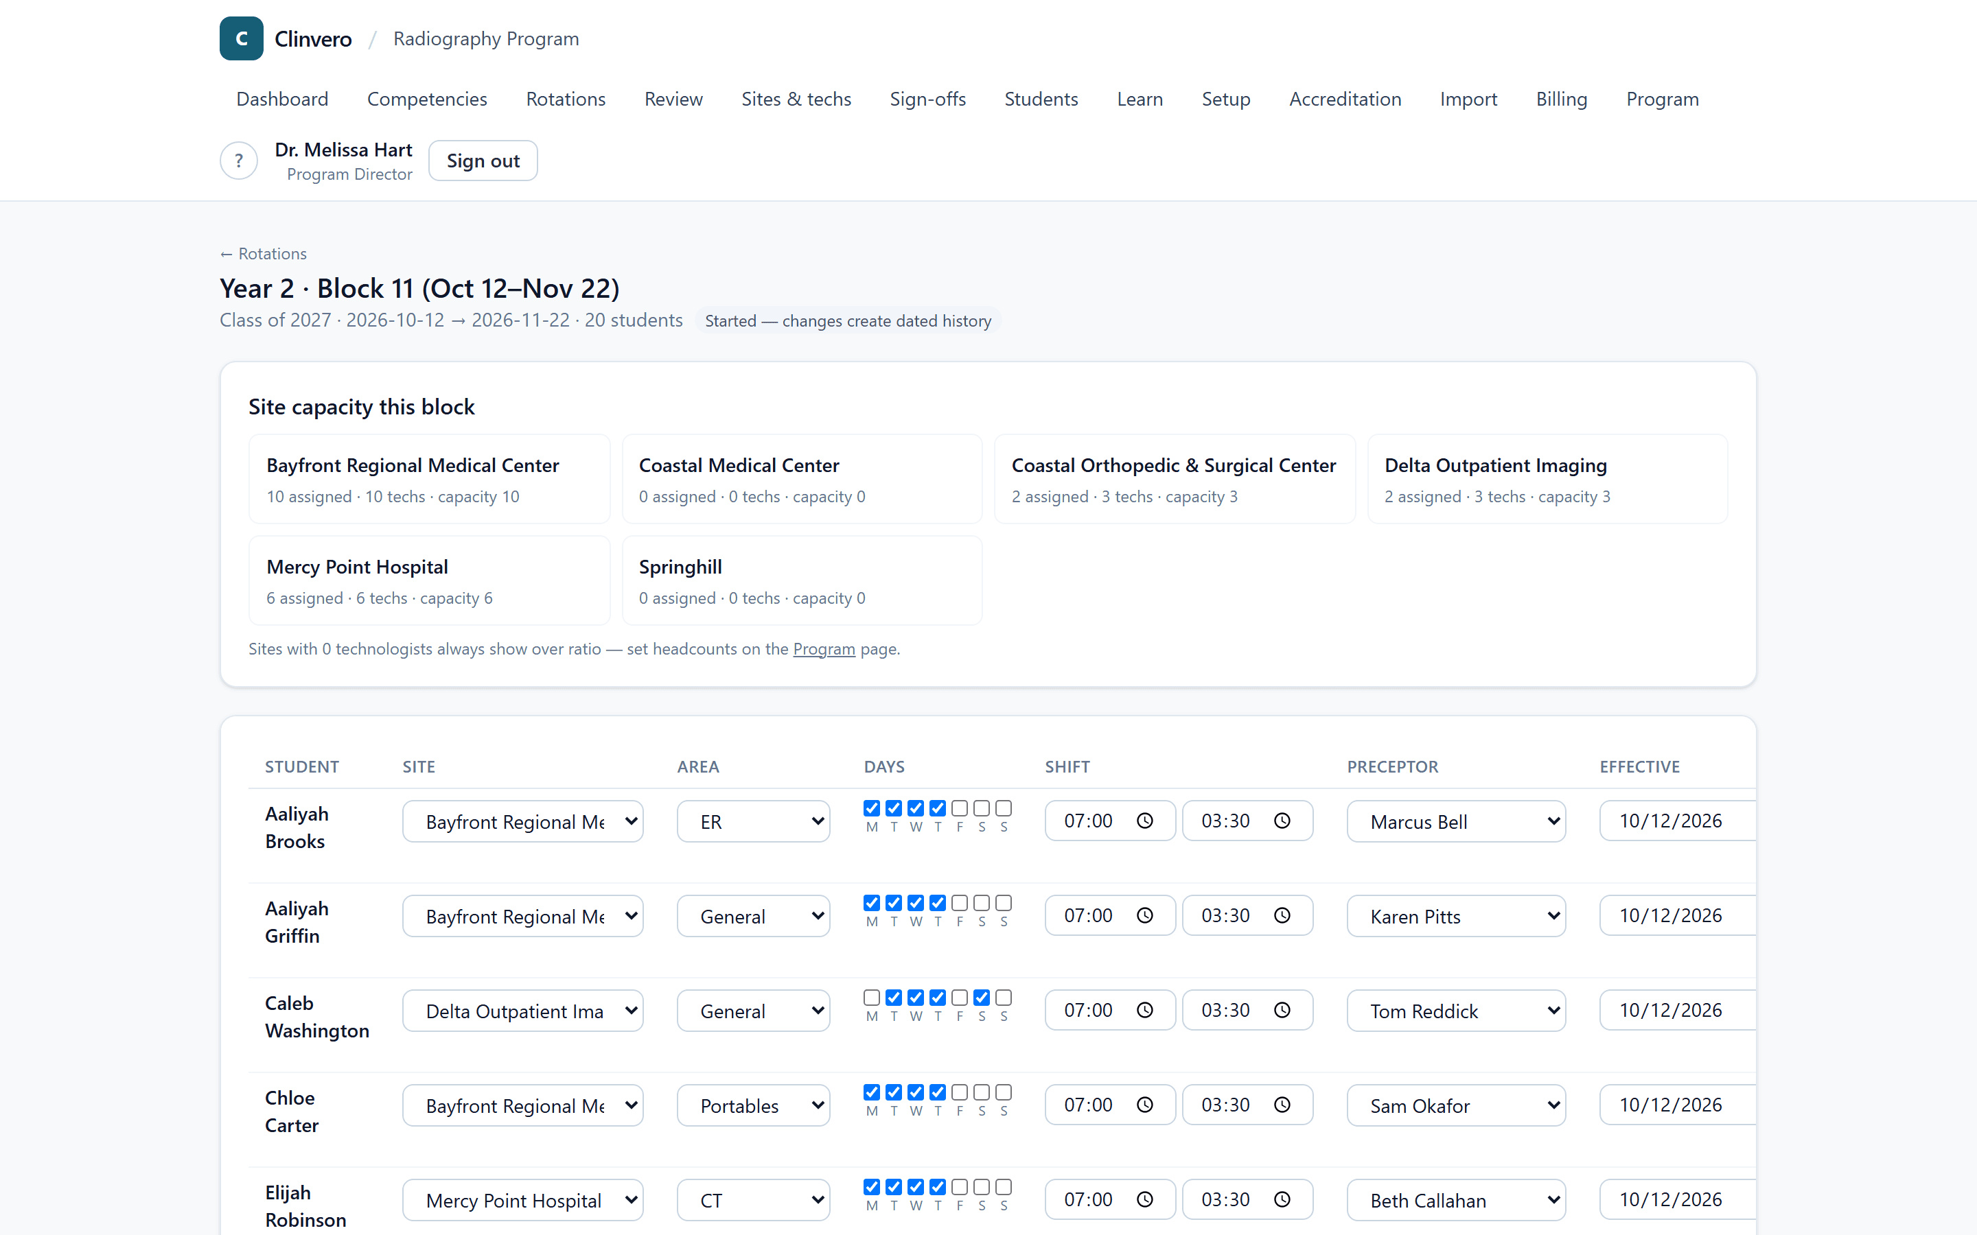Click Coastal Orthopedic & Surgical Center card
The width and height of the screenshot is (1977, 1235).
click(x=1174, y=480)
